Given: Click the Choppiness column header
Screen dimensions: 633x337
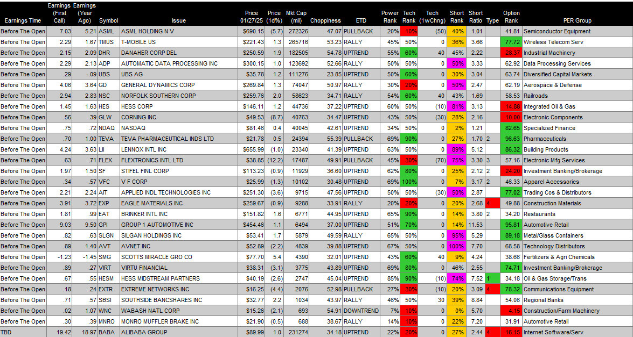Looking at the screenshot, I should (325, 20).
